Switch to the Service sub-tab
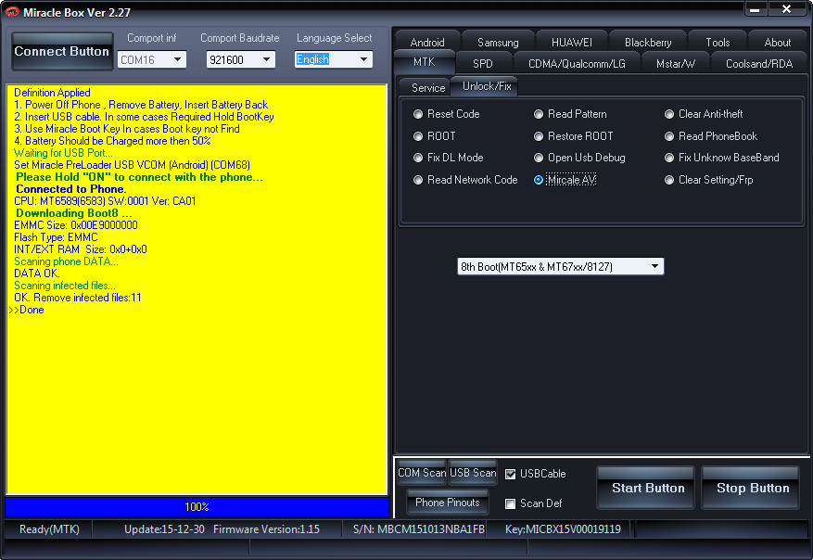The height and width of the screenshot is (560, 813). click(x=428, y=88)
